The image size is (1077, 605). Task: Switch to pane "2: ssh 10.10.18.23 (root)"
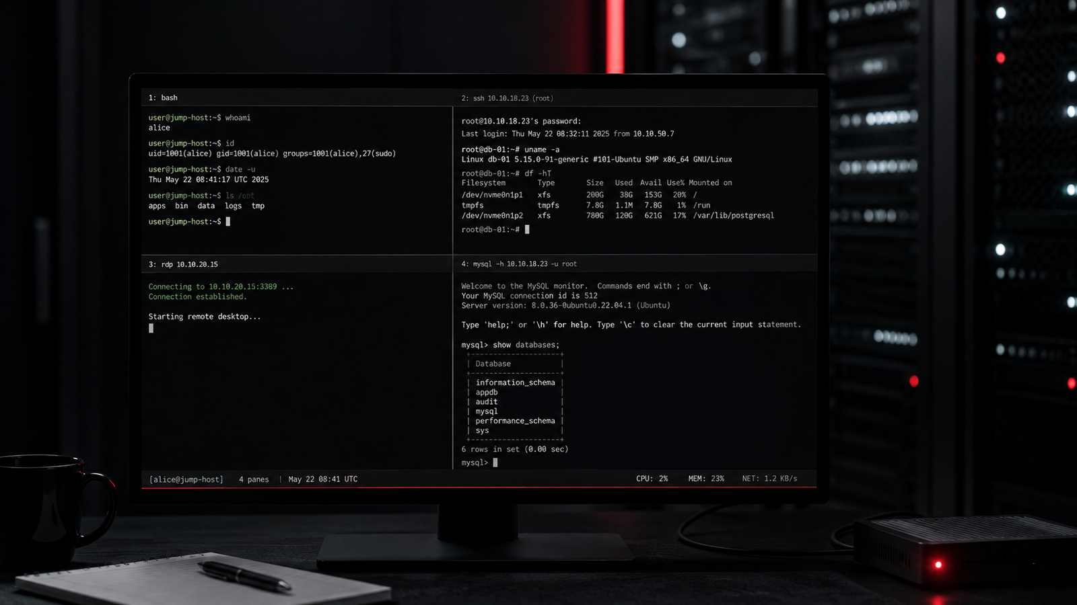(507, 99)
